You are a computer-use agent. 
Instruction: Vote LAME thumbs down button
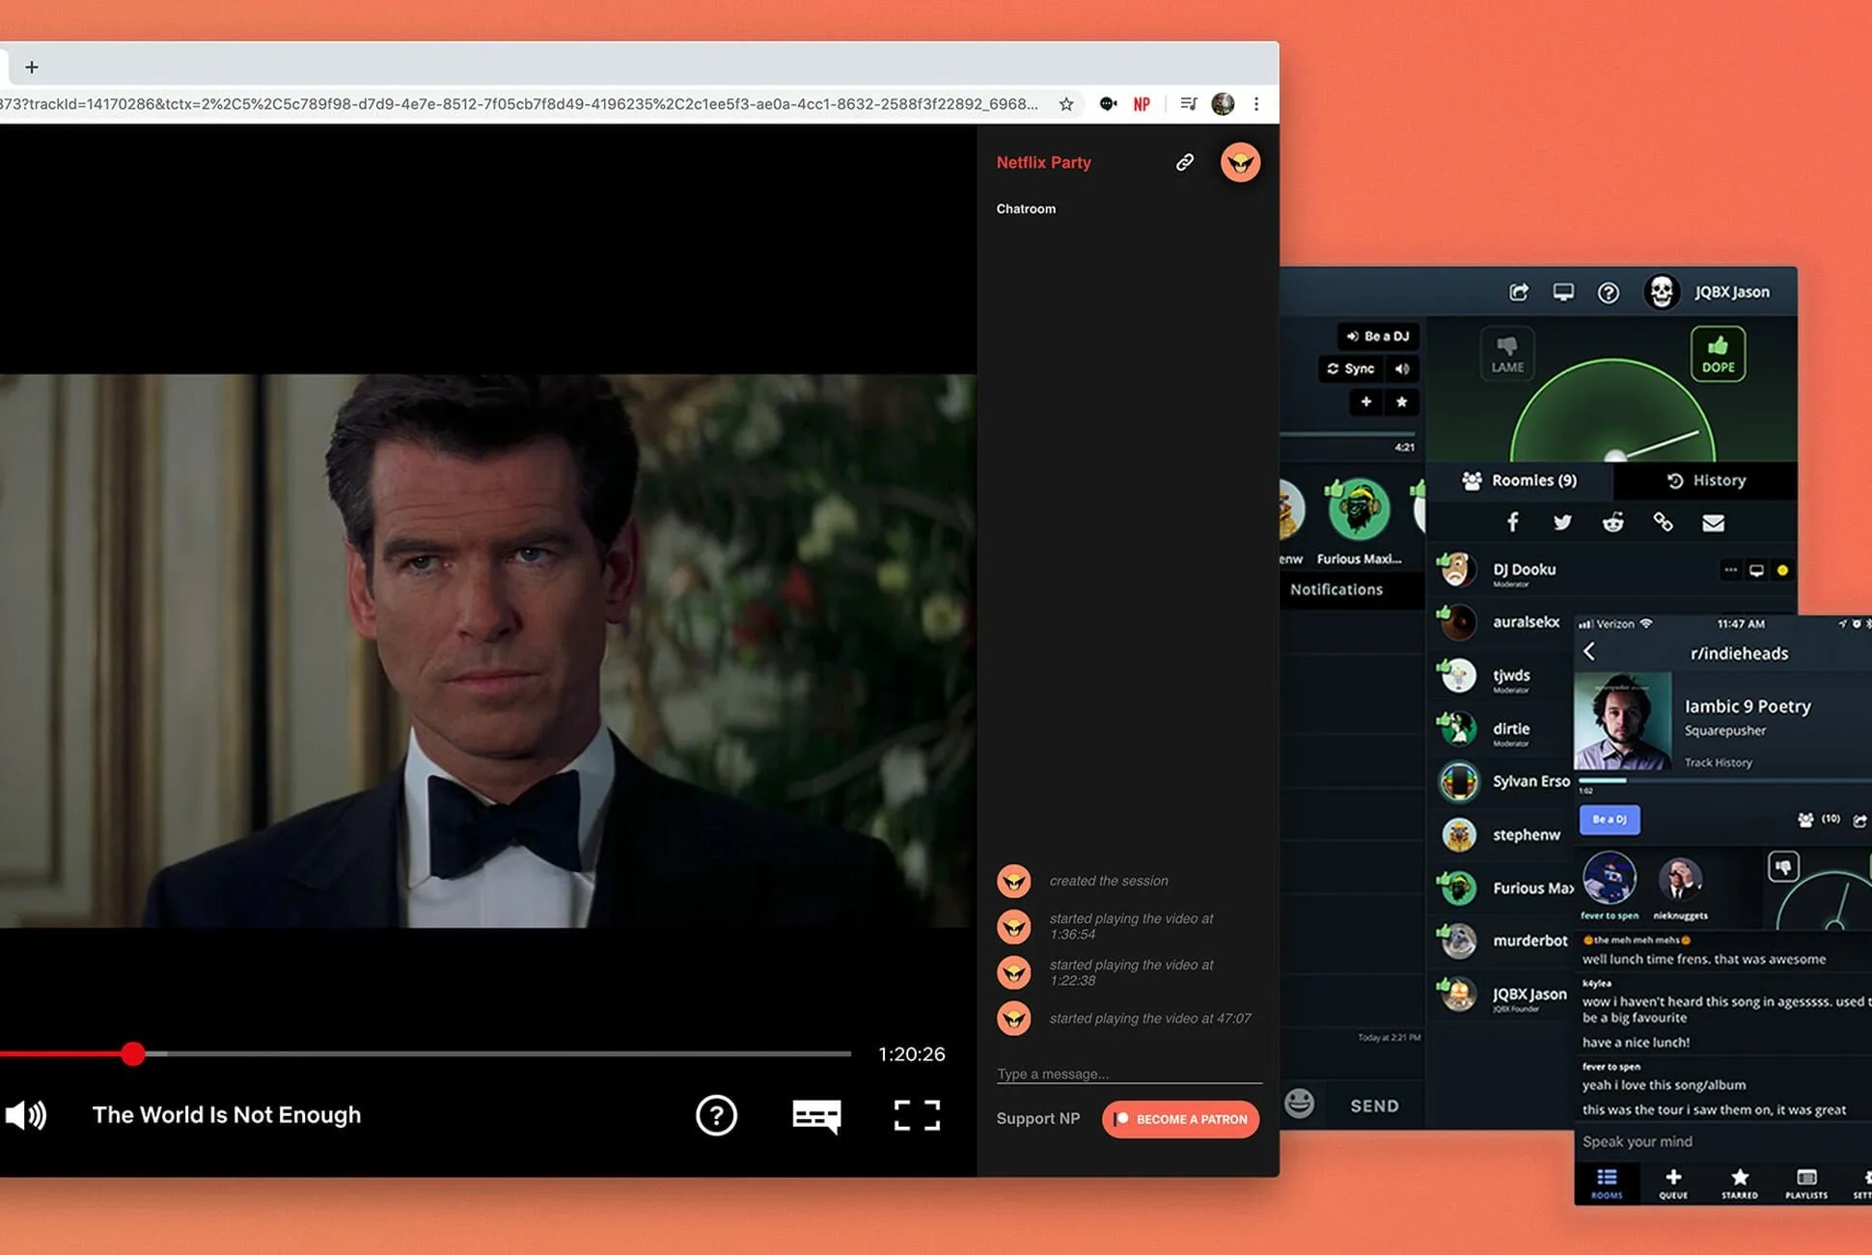(1507, 354)
